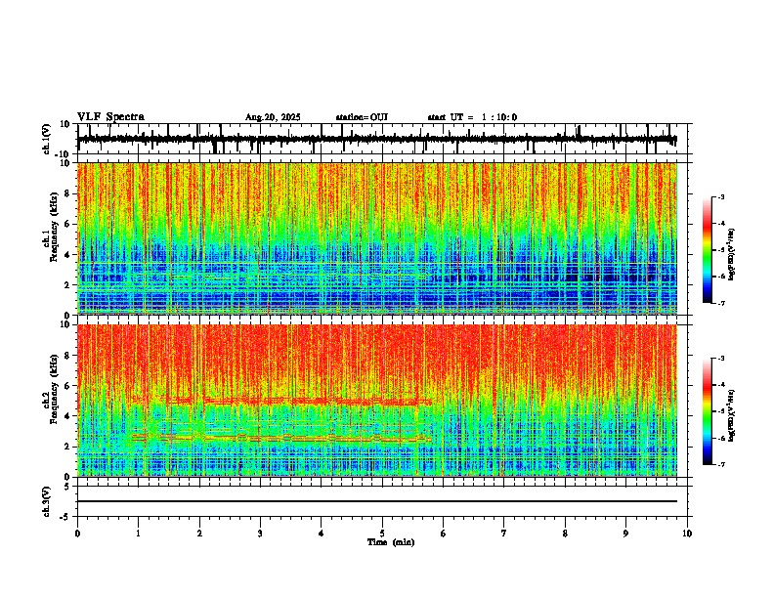Click time axis tick label "2"
774x598 pixels.
point(199,534)
